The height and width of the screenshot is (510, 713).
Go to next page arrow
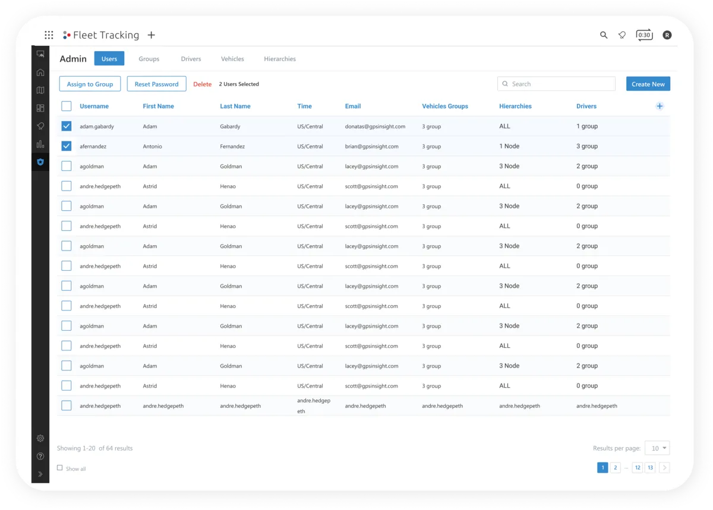coord(664,468)
